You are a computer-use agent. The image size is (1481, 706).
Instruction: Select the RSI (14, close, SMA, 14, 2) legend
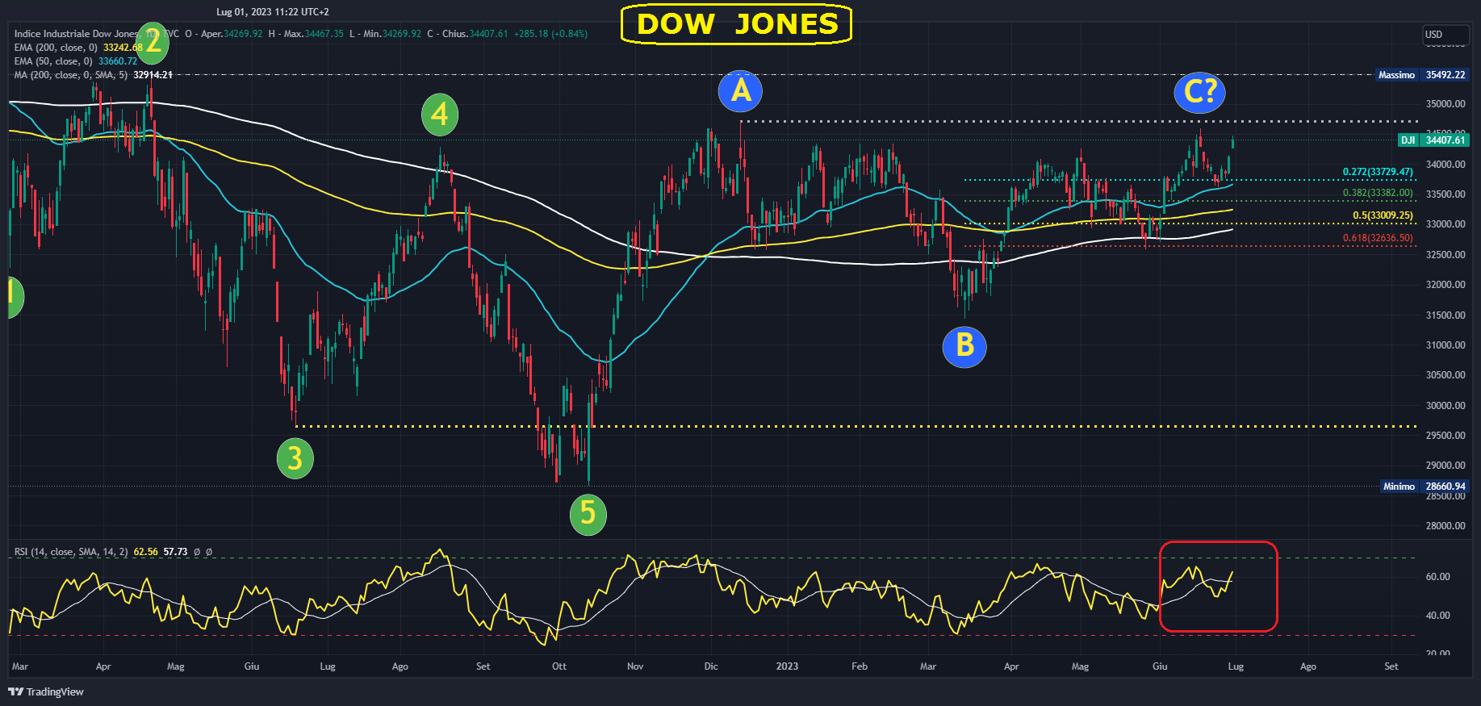71,552
